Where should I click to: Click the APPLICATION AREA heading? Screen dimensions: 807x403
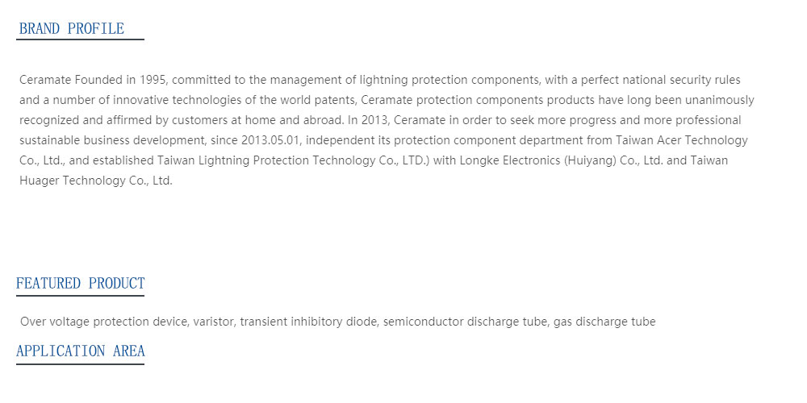pos(80,351)
